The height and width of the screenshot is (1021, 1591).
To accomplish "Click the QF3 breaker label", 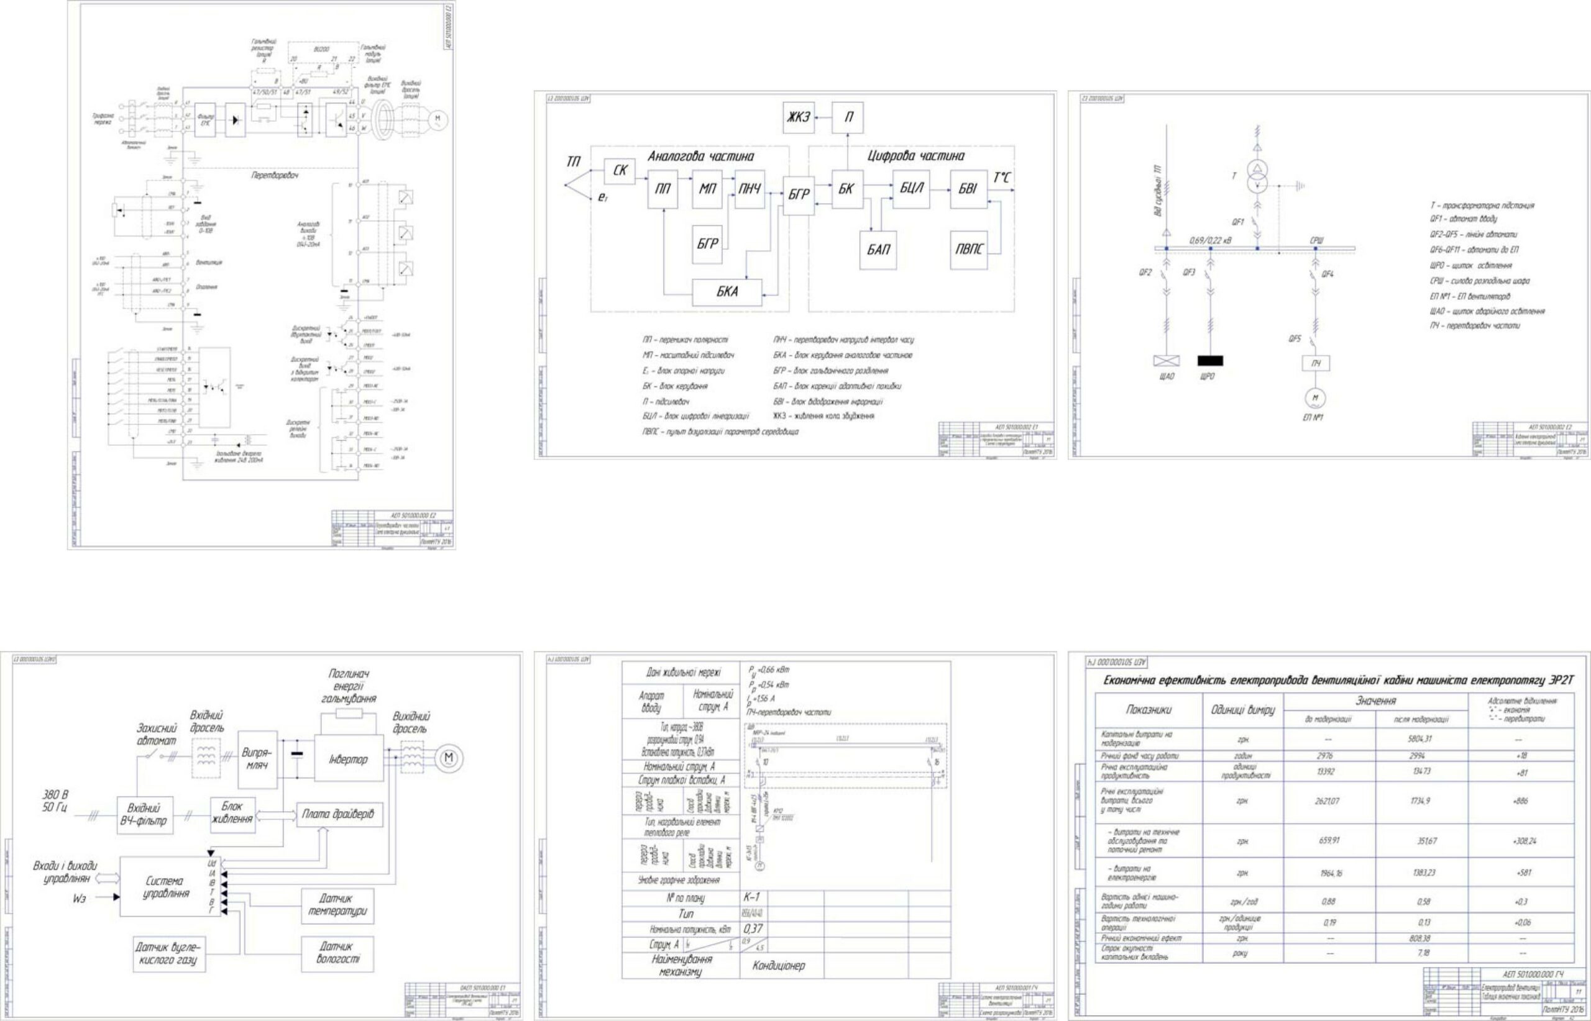I will (x=1189, y=273).
